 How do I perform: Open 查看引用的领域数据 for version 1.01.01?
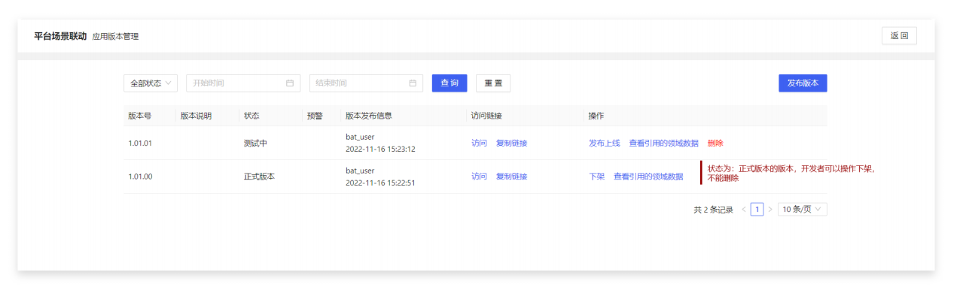click(x=663, y=143)
